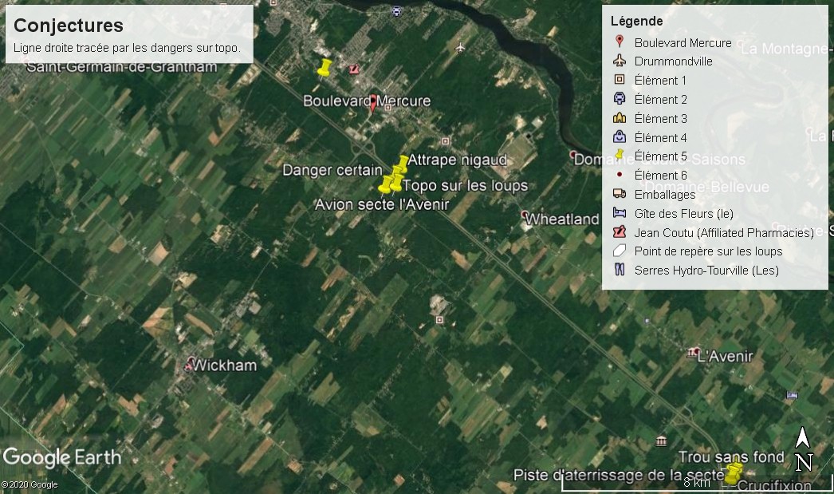Click the L'Avenir place marker

693,352
